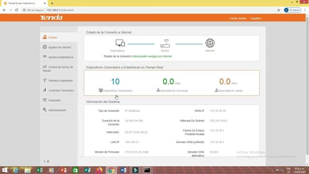Click the Wi-Fi icon beside Ajustes Inalámbricos
The width and height of the screenshot is (309, 174).
point(45,57)
